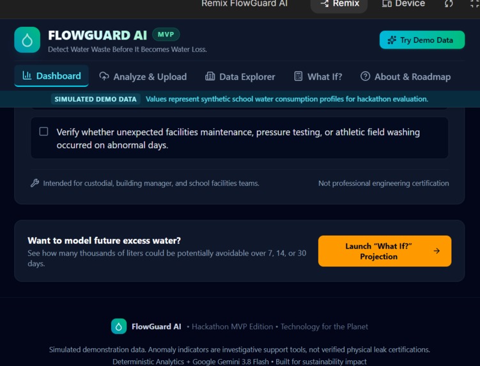Click the calculator icon beside What If?

(298, 76)
